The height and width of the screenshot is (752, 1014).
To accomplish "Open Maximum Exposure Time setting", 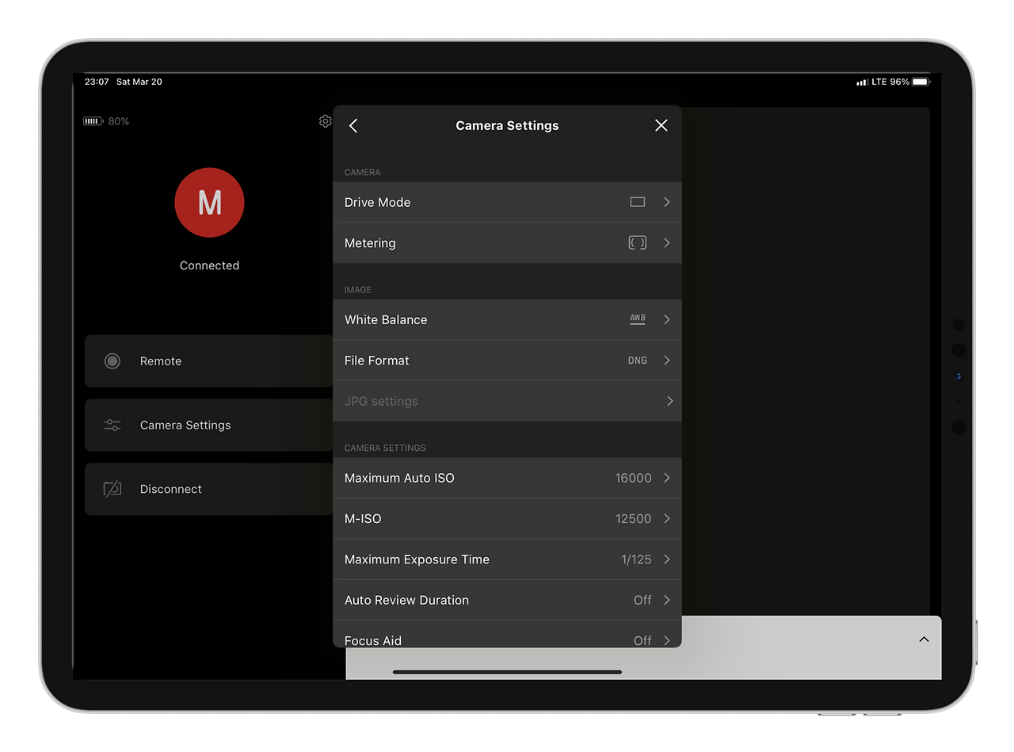I will (507, 559).
